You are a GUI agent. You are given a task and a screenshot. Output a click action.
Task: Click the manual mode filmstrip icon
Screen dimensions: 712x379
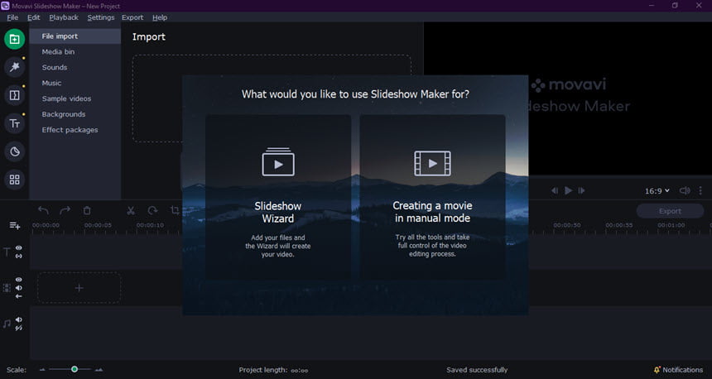[432, 163]
